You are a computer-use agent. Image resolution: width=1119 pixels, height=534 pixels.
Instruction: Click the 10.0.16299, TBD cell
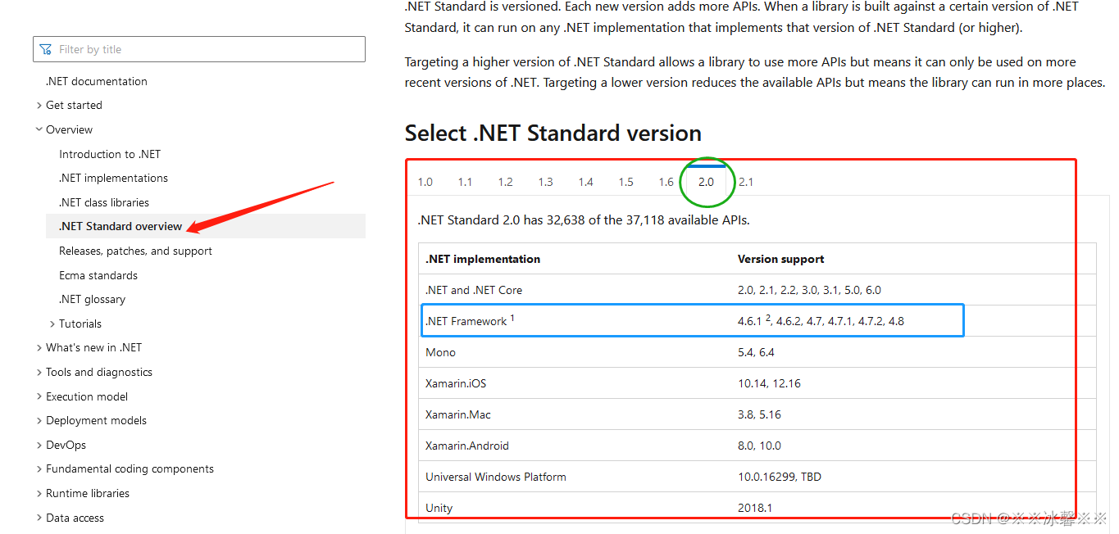point(780,477)
